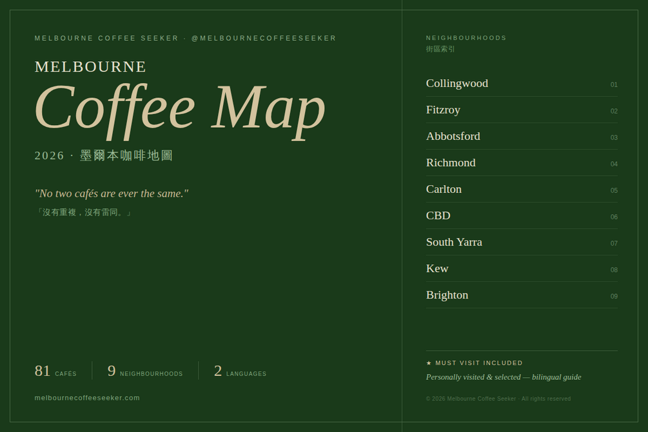Click the Coffee Map title
648x432 pixels.
[180, 110]
